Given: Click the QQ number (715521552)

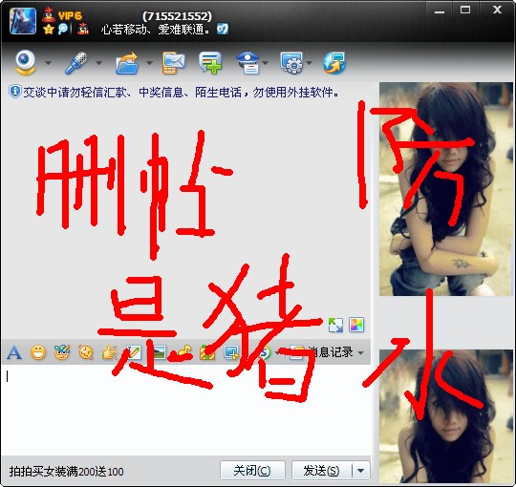Looking at the screenshot, I should [177, 16].
